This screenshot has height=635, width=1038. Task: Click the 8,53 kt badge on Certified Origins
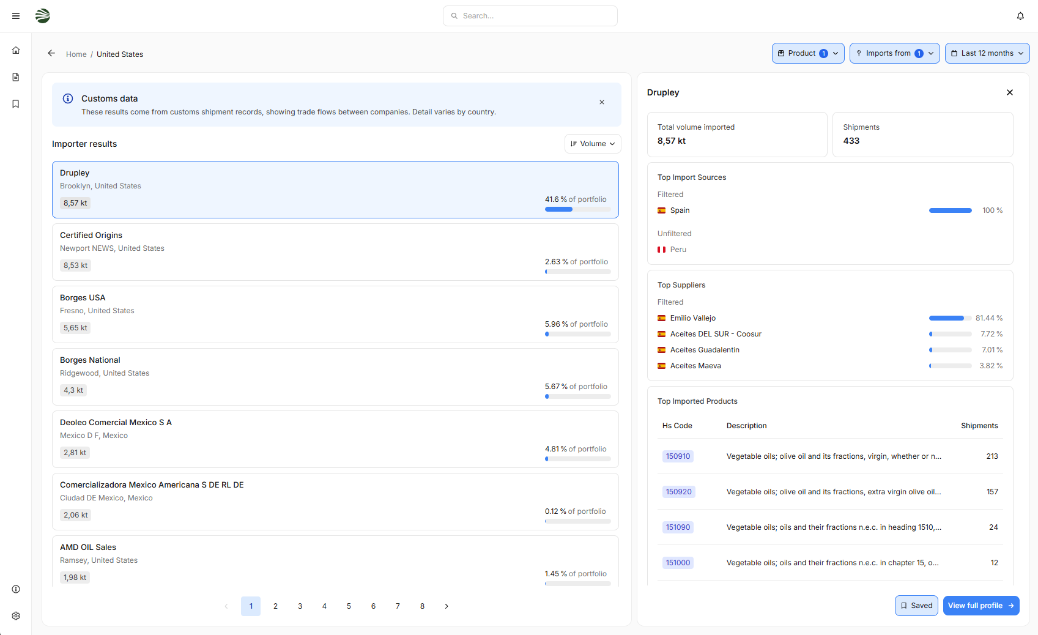click(x=75, y=266)
